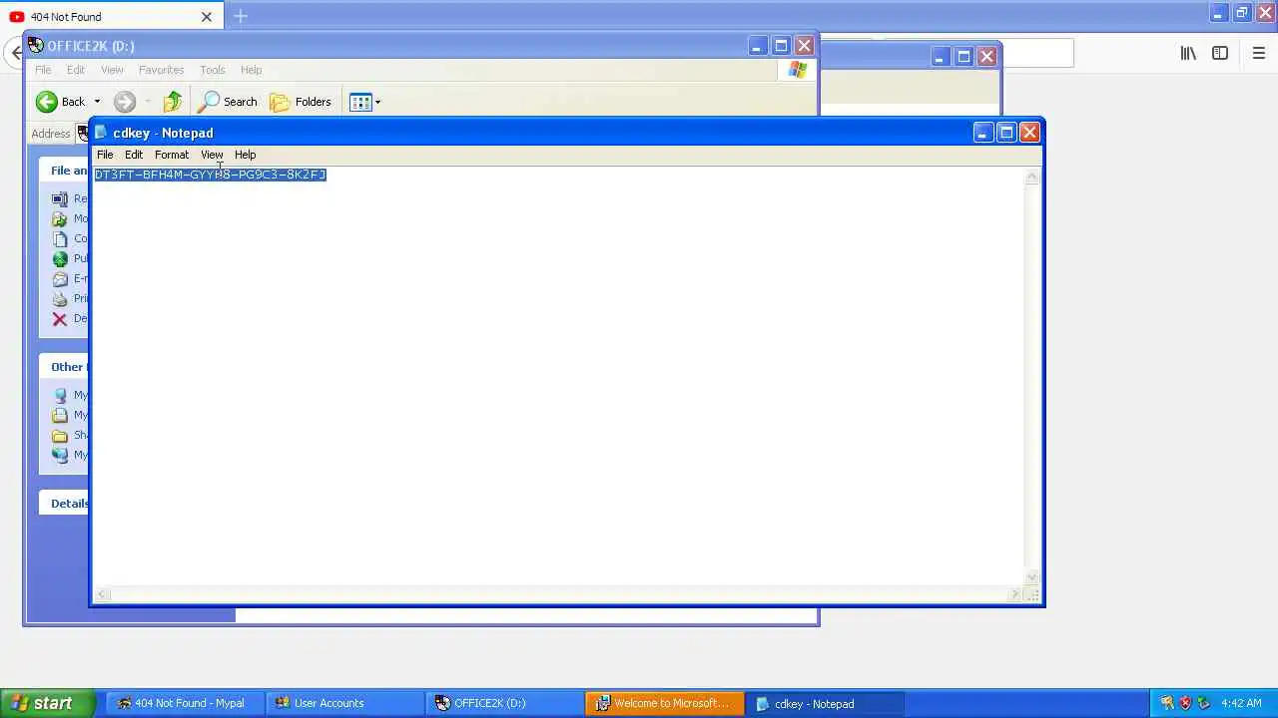Click the green Publish to Web icon
The width and height of the screenshot is (1278, 718).
(x=60, y=258)
